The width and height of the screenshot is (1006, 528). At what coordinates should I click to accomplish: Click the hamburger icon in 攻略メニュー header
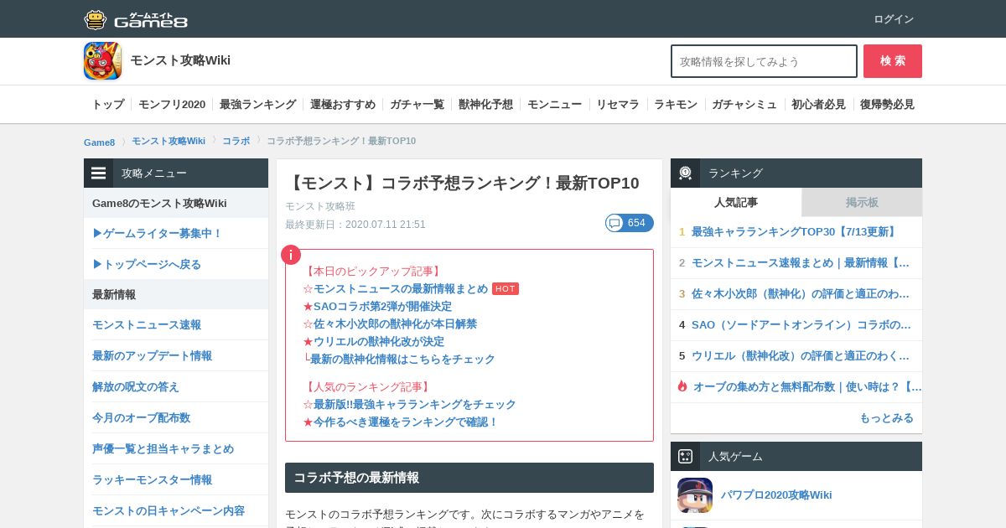pos(99,173)
